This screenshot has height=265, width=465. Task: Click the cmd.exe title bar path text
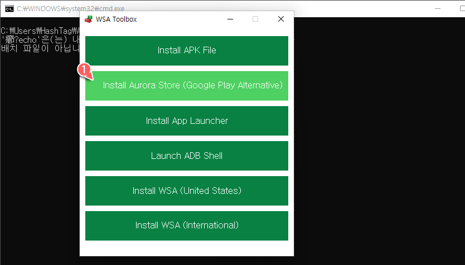tap(71, 9)
